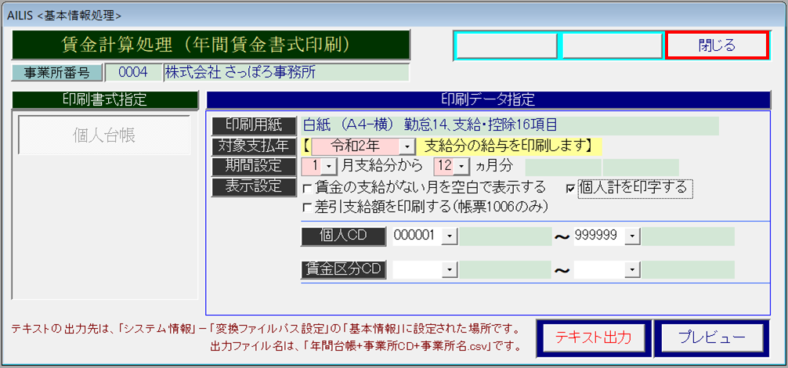Expand the starting month dropdown before 月支給分から
The height and width of the screenshot is (368, 788).
pyautogui.click(x=329, y=167)
